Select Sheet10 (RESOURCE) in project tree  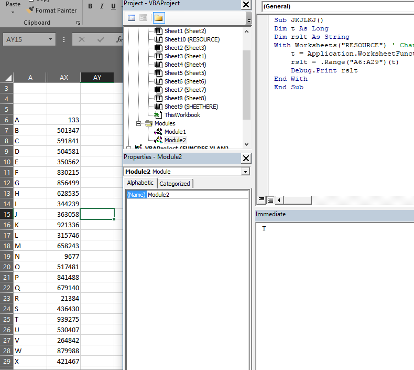192,39
